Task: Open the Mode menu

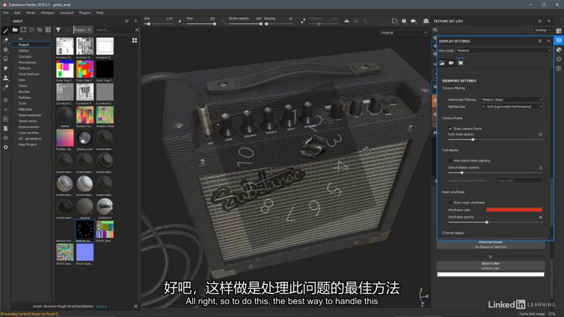Action: click(x=31, y=13)
